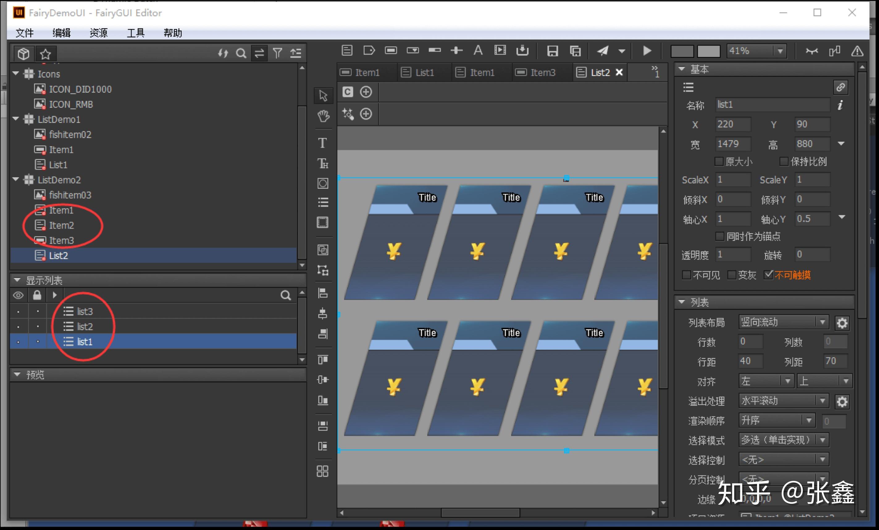Screen dimensions: 879x530
Task: Select list2 in display list
Action: coord(85,326)
